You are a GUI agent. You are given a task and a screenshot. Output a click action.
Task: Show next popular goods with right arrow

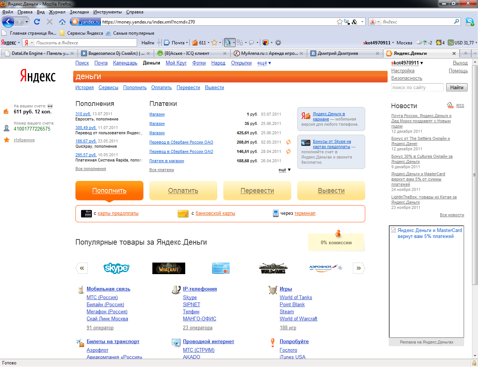[358, 268]
